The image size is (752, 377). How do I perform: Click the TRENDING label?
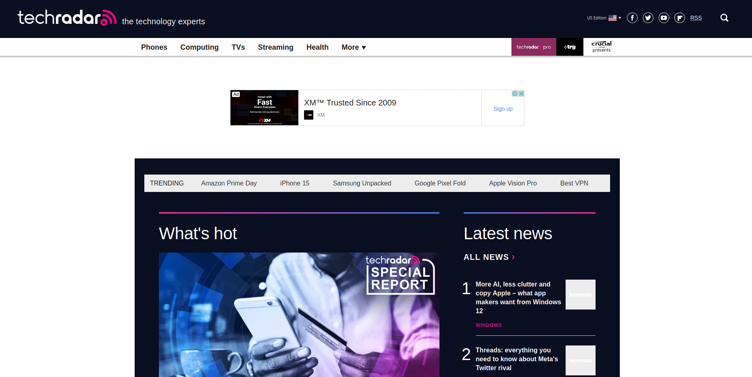(167, 183)
